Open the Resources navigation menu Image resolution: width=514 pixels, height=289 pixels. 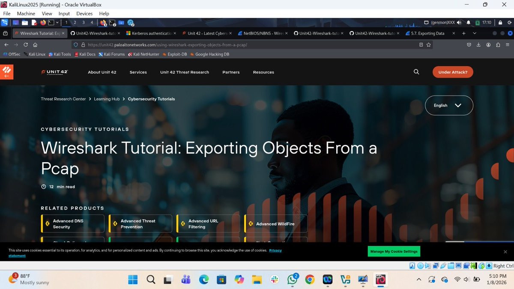(x=263, y=72)
